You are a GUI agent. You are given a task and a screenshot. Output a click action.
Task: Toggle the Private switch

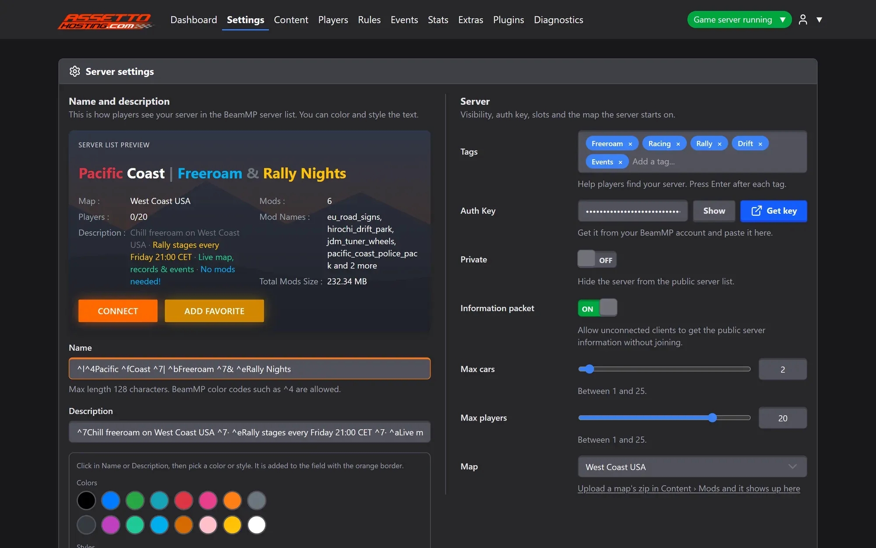[597, 260]
